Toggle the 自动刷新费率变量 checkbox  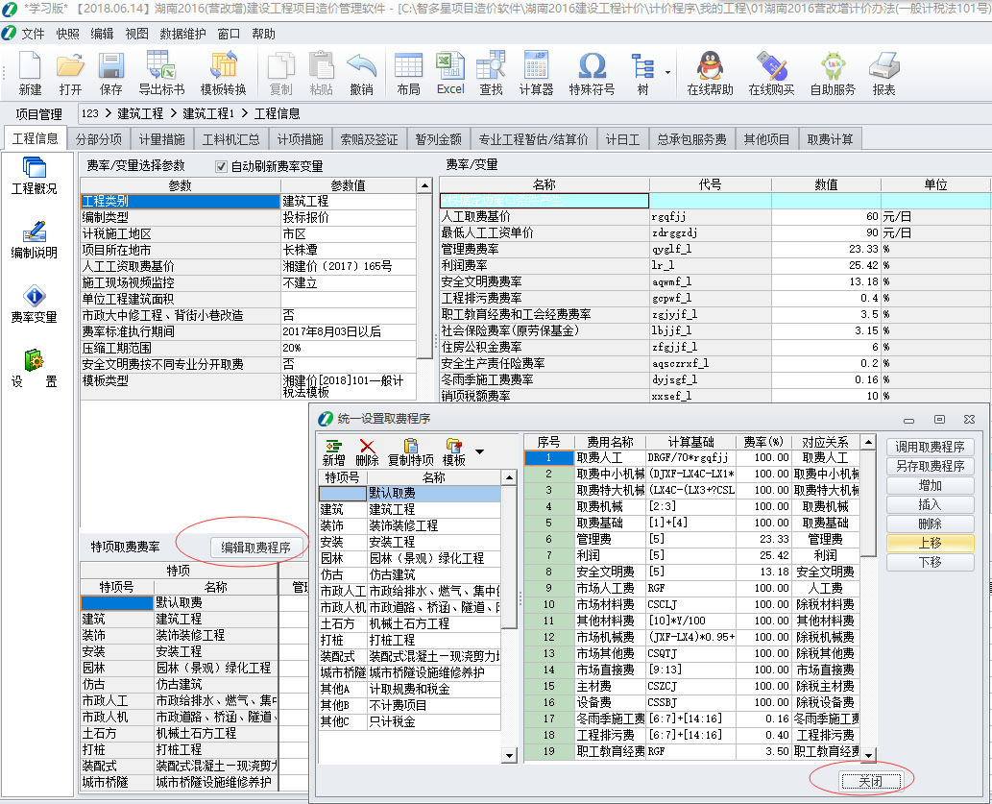coord(222,166)
